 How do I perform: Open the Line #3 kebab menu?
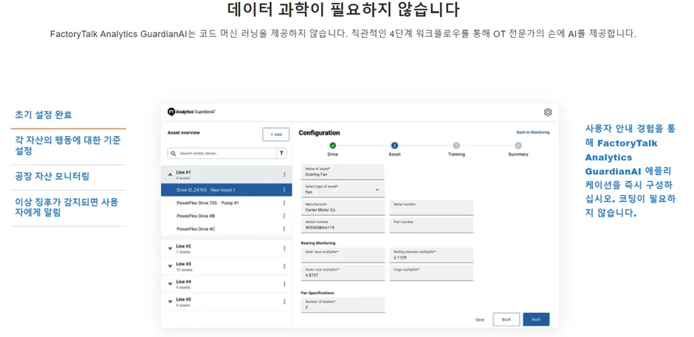284,266
